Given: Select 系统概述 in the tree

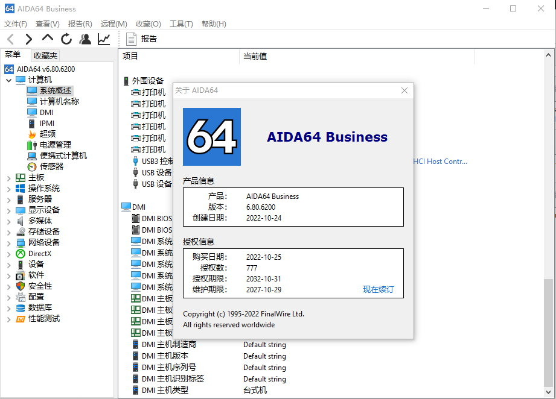Looking at the screenshot, I should (x=56, y=90).
